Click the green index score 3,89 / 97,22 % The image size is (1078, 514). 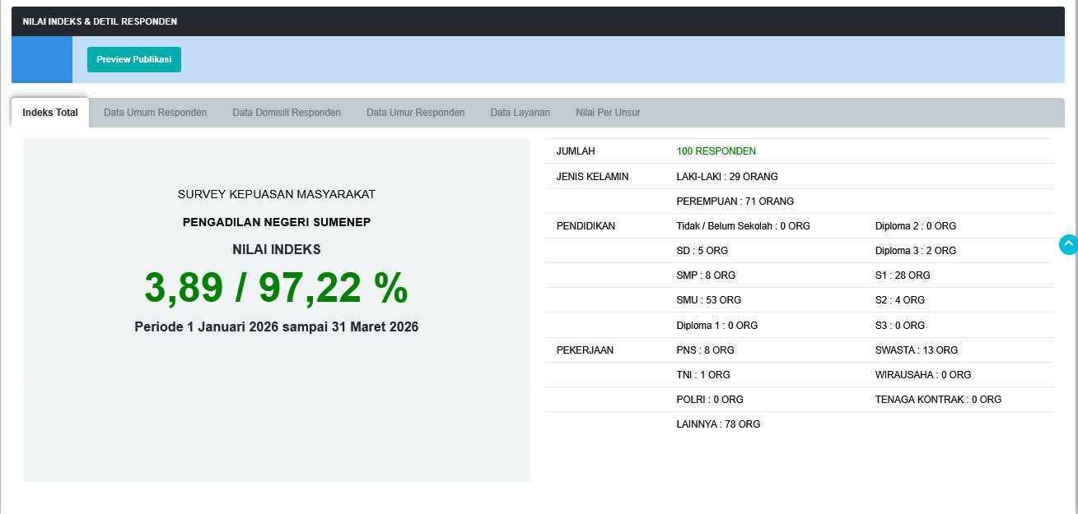point(277,288)
